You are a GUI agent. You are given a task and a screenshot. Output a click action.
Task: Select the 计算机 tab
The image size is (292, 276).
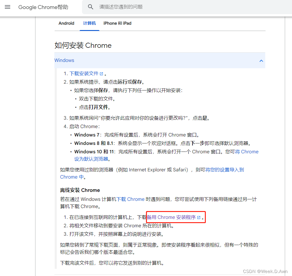[90, 23]
